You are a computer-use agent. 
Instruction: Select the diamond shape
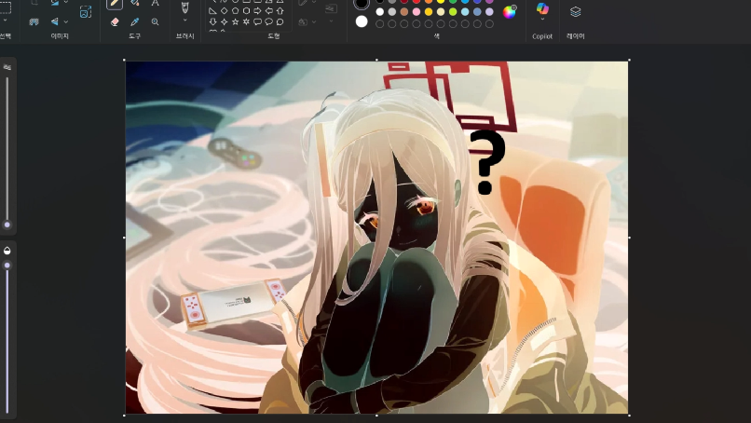[x=224, y=10]
